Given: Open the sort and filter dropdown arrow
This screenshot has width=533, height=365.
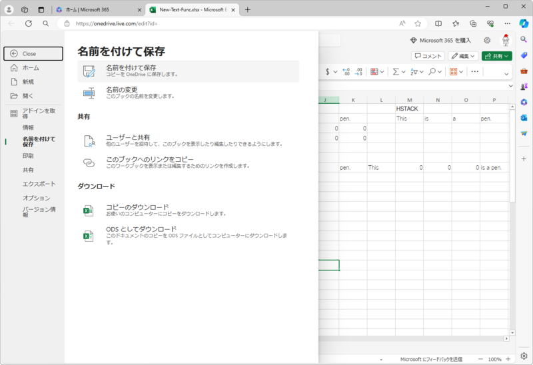Looking at the screenshot, I should click(x=422, y=72).
